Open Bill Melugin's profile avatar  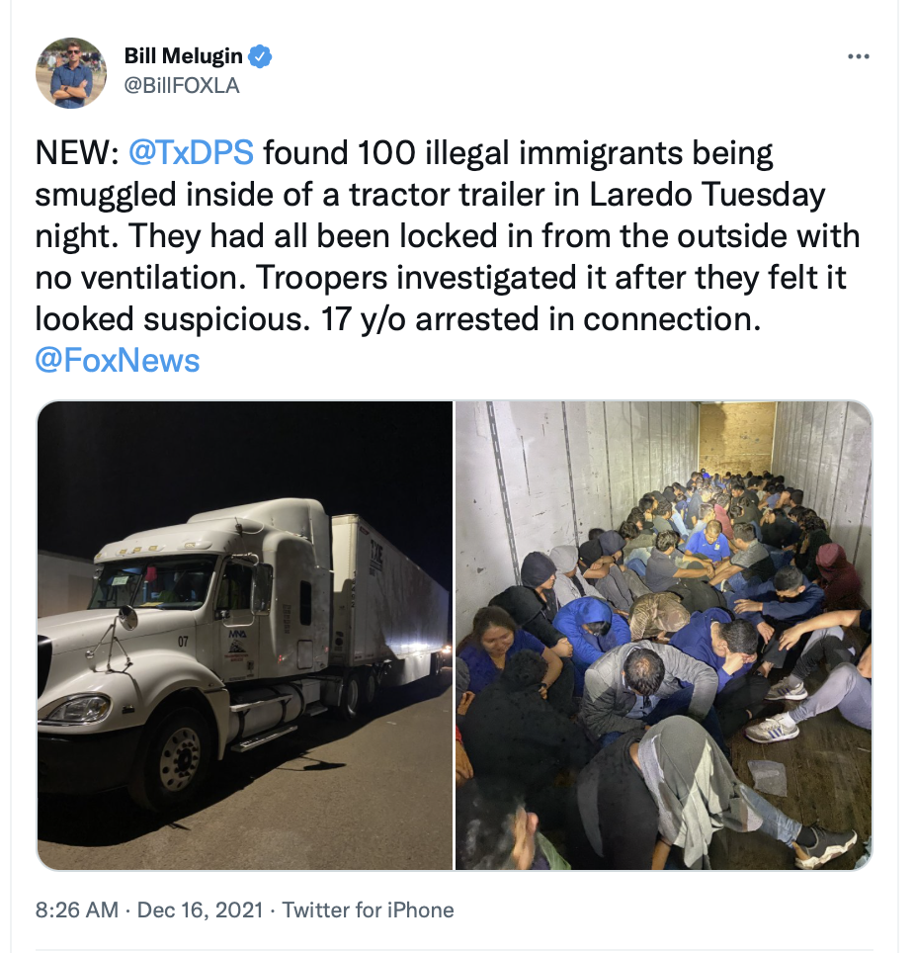point(71,73)
